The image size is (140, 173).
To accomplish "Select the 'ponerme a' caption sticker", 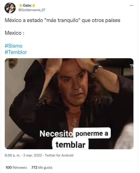I will pos(92,133).
